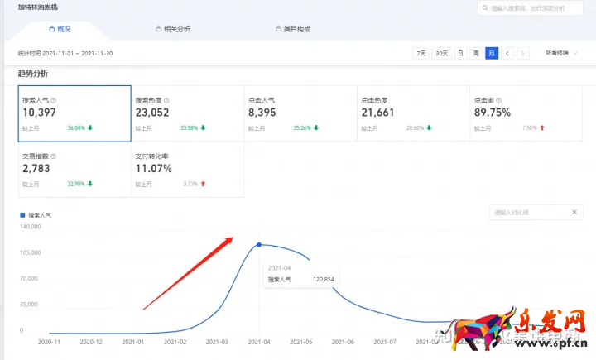Click the 2021-04 peak data point on chart
Viewport: 596px width, 360px height.
pos(259,245)
